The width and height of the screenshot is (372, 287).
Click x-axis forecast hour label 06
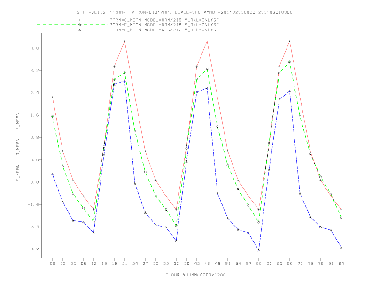[73, 264]
